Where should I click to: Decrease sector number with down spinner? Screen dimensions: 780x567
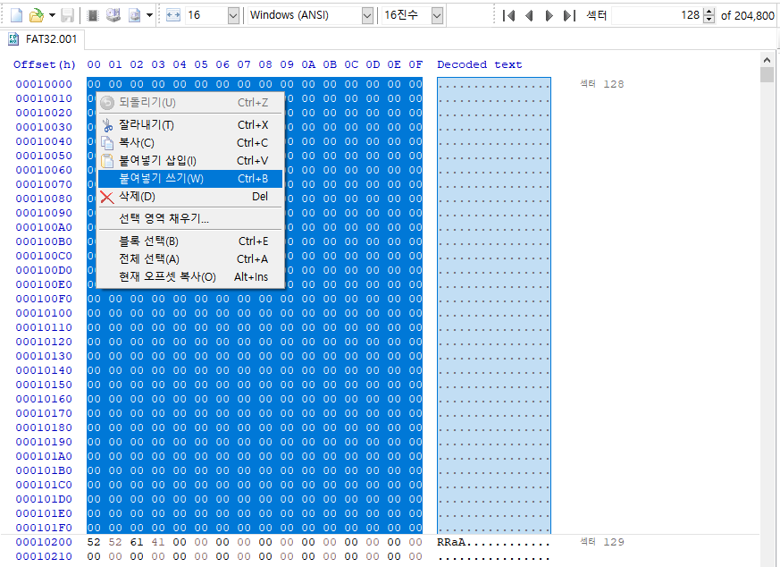709,20
